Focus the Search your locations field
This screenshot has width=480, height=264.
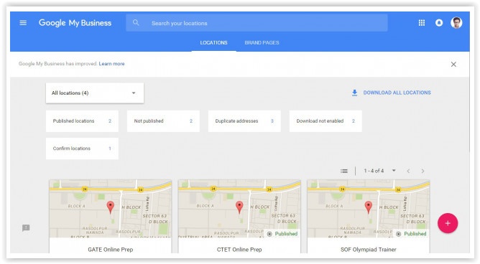pyautogui.click(x=257, y=23)
